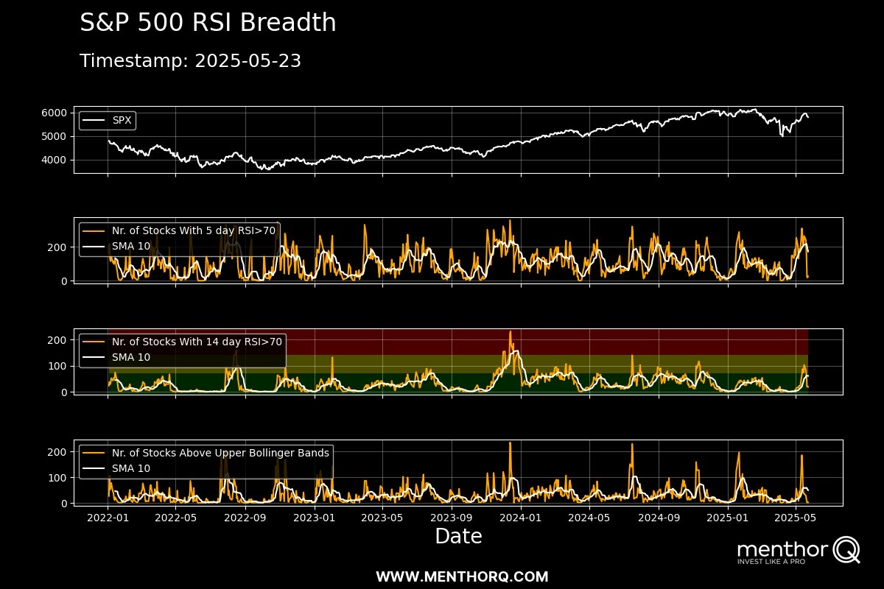Viewport: 884px width, 589px height.
Task: Click the white SPX legend line marker
Action: click(94, 120)
